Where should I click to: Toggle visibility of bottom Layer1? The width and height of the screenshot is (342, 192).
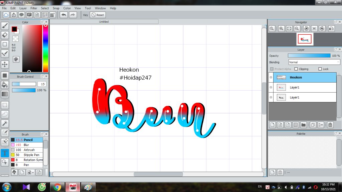[271, 97]
